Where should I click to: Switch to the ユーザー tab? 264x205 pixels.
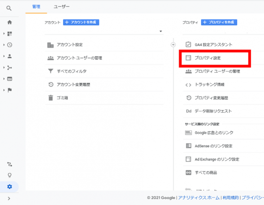coord(61,7)
